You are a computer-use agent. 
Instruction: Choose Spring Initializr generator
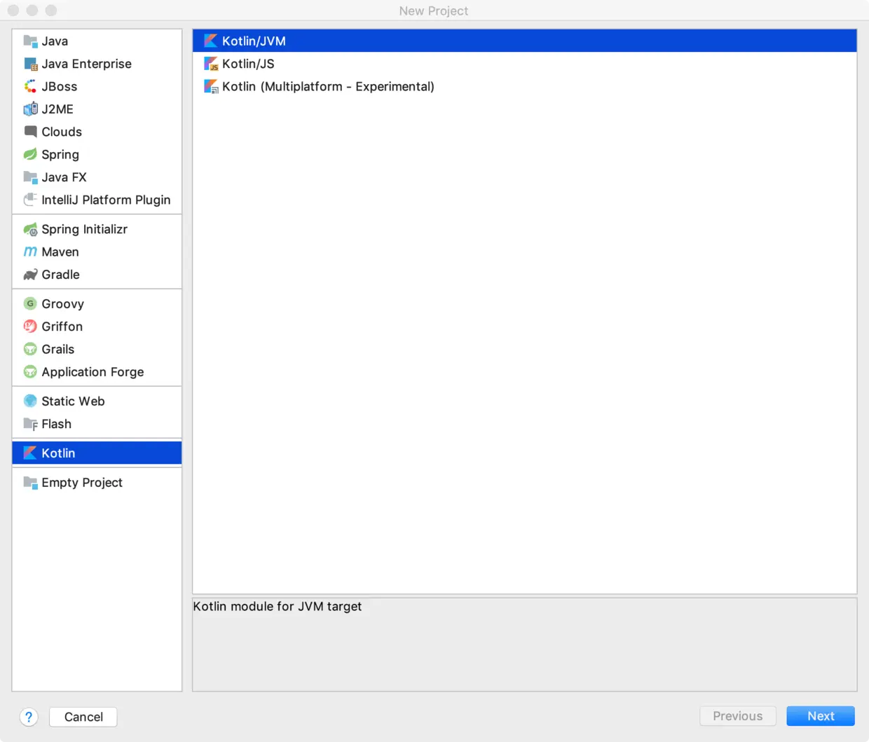(x=97, y=229)
